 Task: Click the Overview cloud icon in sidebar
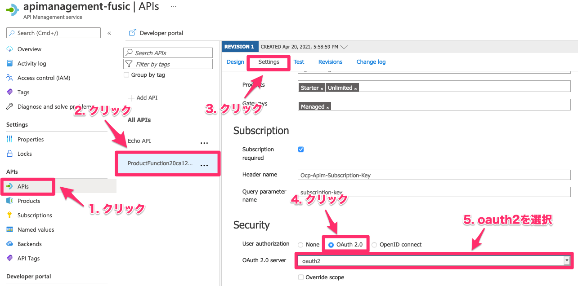(x=10, y=49)
